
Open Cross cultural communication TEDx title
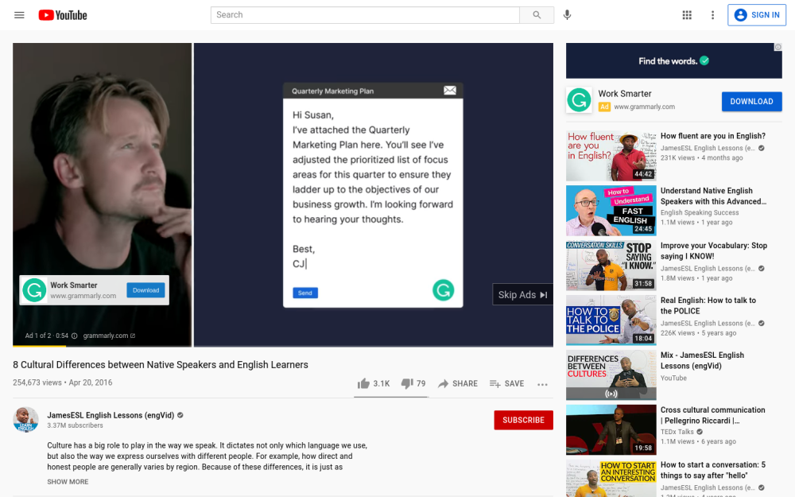click(712, 415)
